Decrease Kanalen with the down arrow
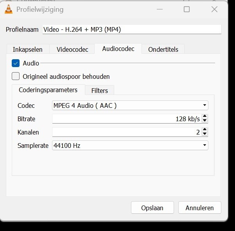 point(205,134)
